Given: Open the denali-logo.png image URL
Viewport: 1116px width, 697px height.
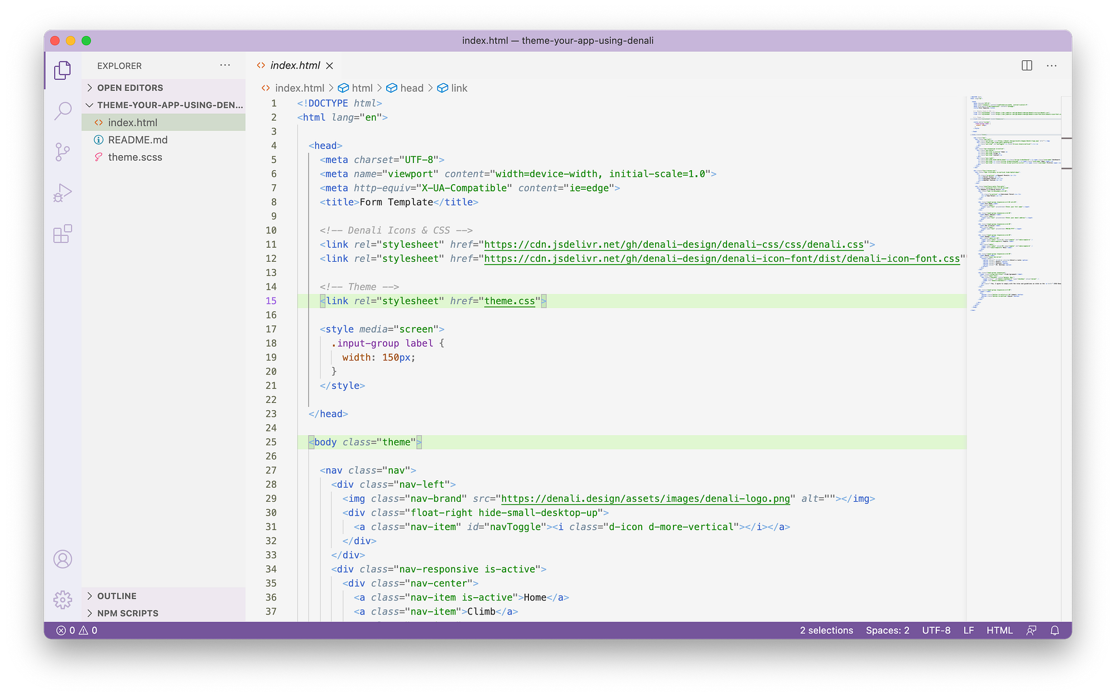Looking at the screenshot, I should (644, 498).
